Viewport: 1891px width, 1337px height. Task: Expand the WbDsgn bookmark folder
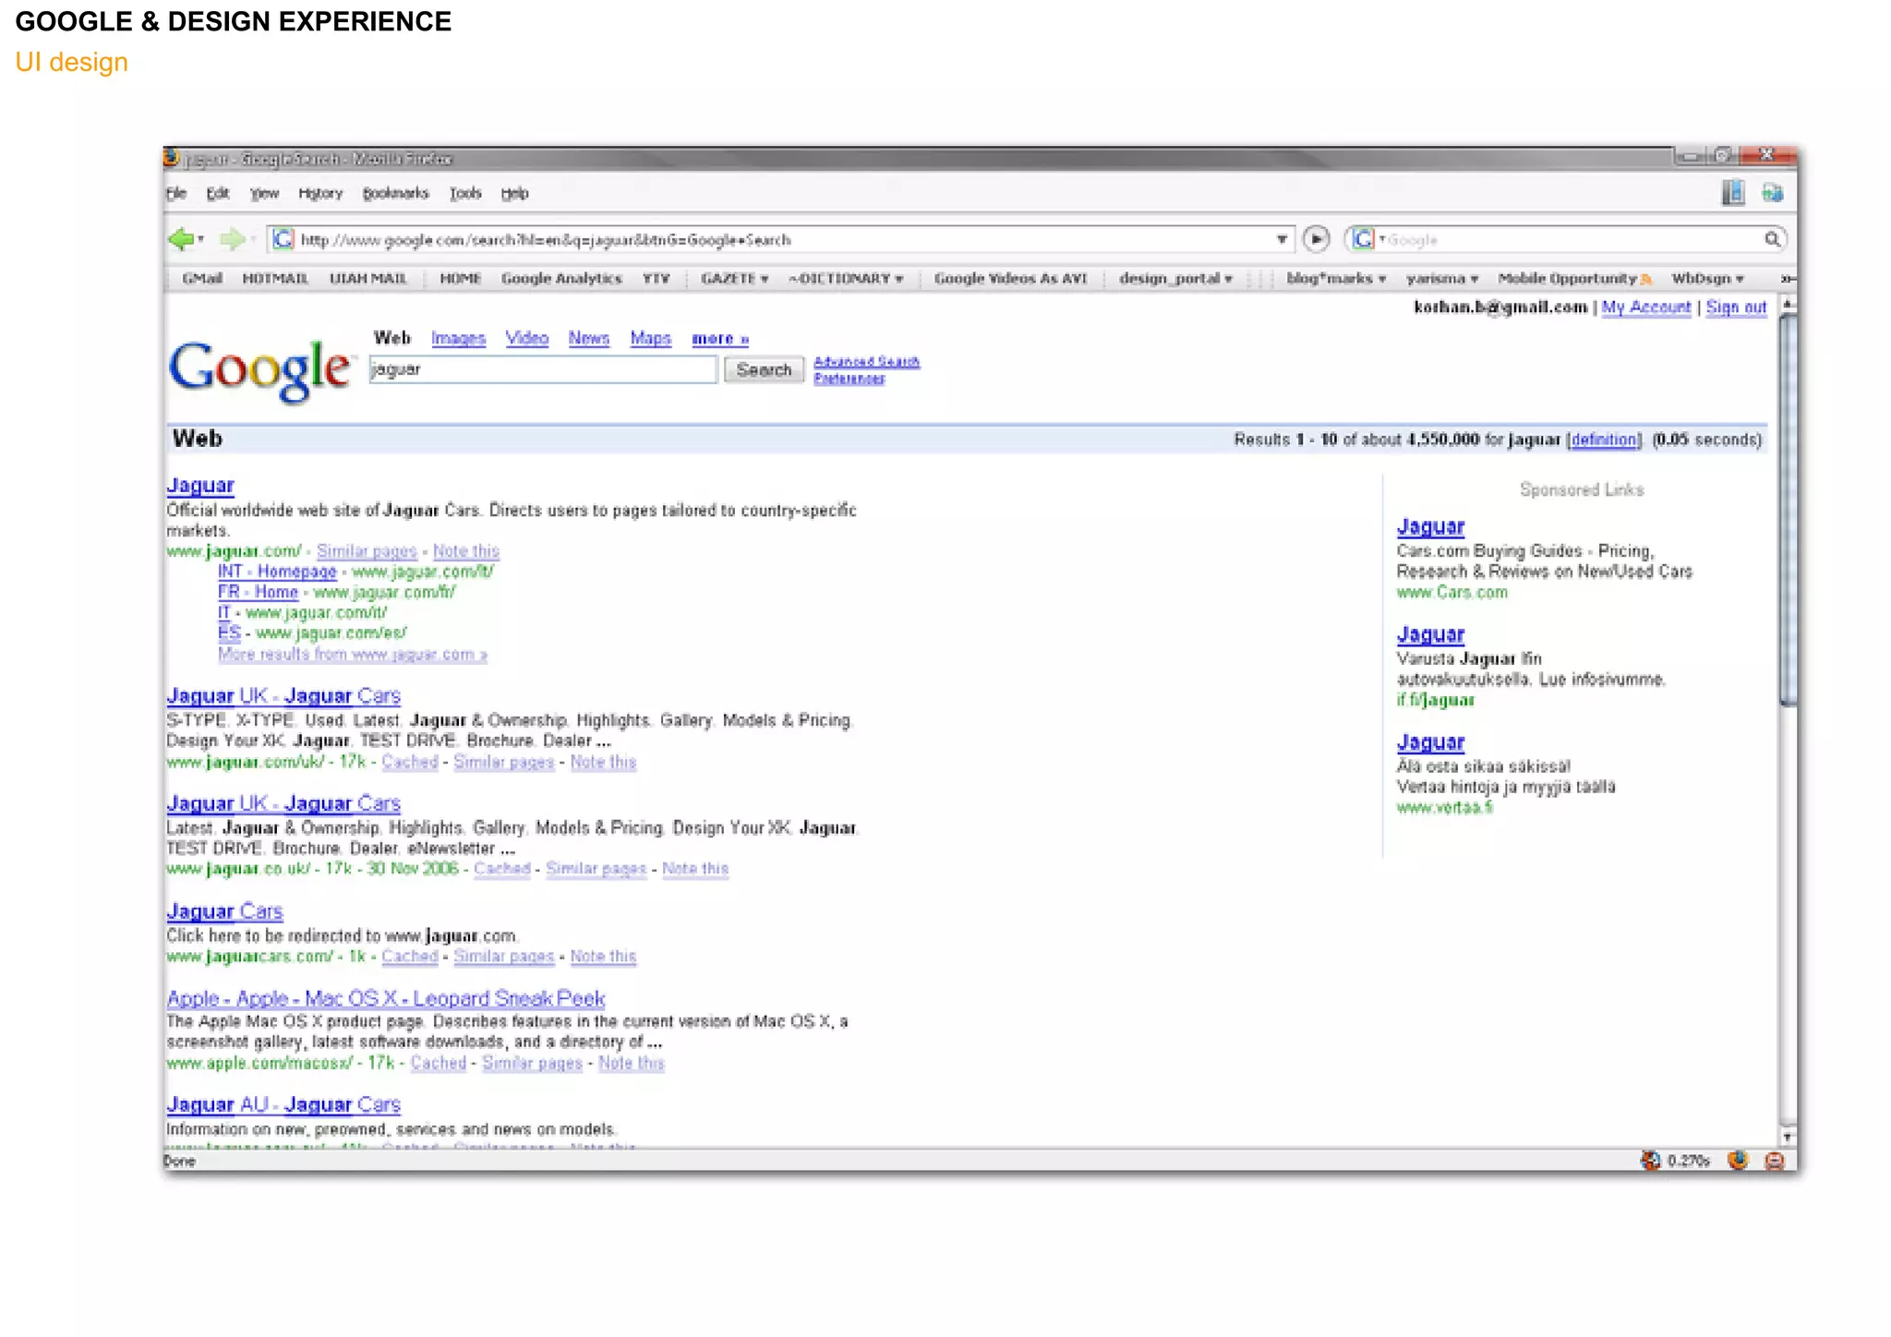click(1707, 278)
